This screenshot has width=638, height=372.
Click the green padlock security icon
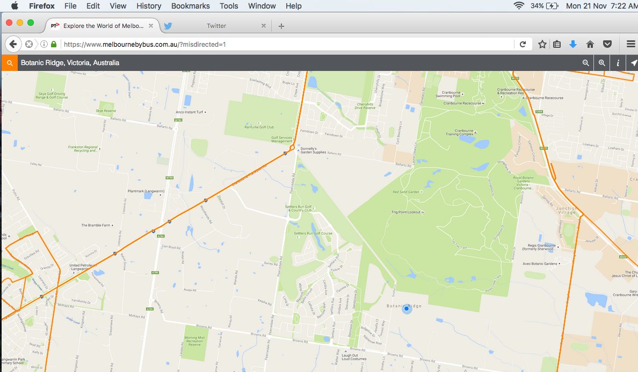coord(54,44)
